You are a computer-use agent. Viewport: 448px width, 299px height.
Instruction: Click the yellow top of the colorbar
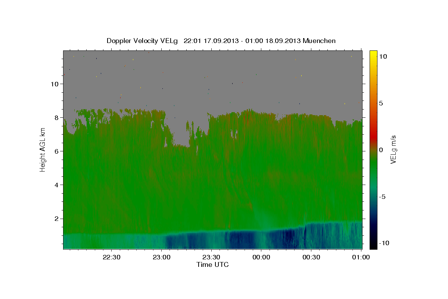373,54
